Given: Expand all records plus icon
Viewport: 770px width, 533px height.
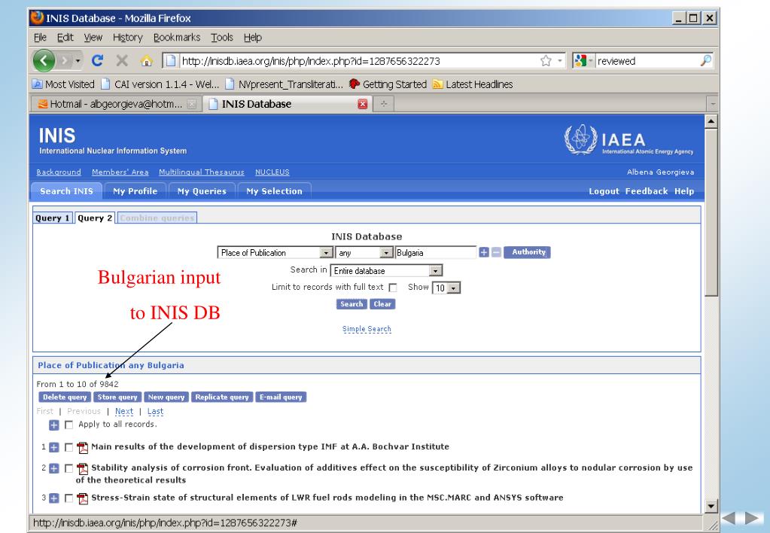Looking at the screenshot, I should click(54, 425).
